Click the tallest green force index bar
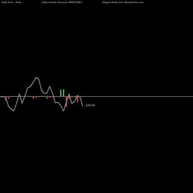The image size is (193, 193). coord(64,93)
